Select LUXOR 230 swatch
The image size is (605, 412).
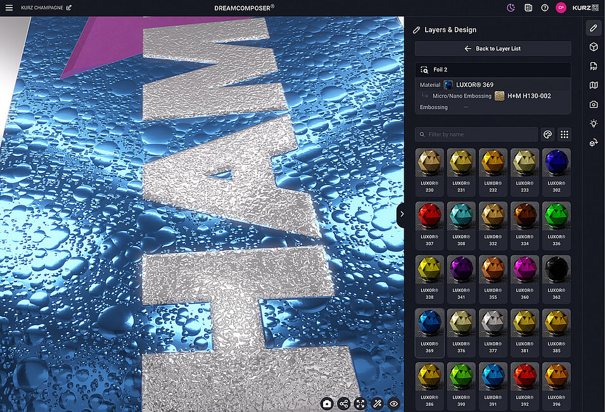[430, 172]
